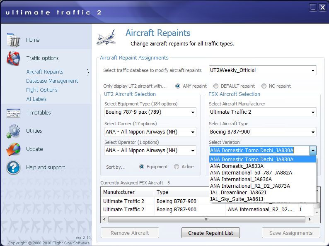This screenshot has height=246, width=329.
Task: Minimize the Ultimate Traffic 2 window
Action: point(313,7)
